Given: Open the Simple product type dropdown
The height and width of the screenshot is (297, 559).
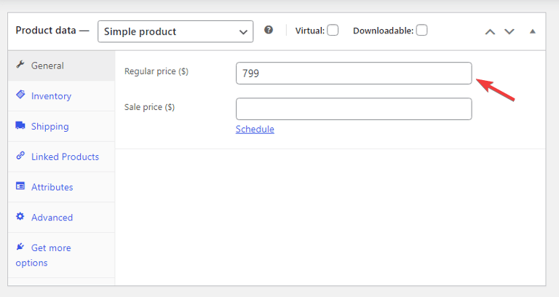Looking at the screenshot, I should [x=175, y=31].
